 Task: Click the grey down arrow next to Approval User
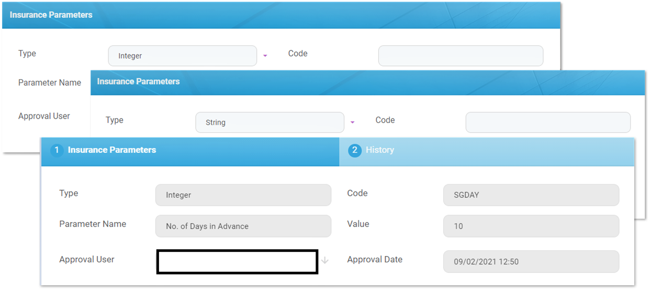pos(325,260)
